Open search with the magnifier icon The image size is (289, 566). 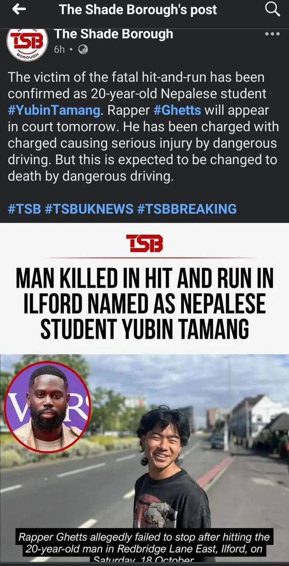(272, 9)
